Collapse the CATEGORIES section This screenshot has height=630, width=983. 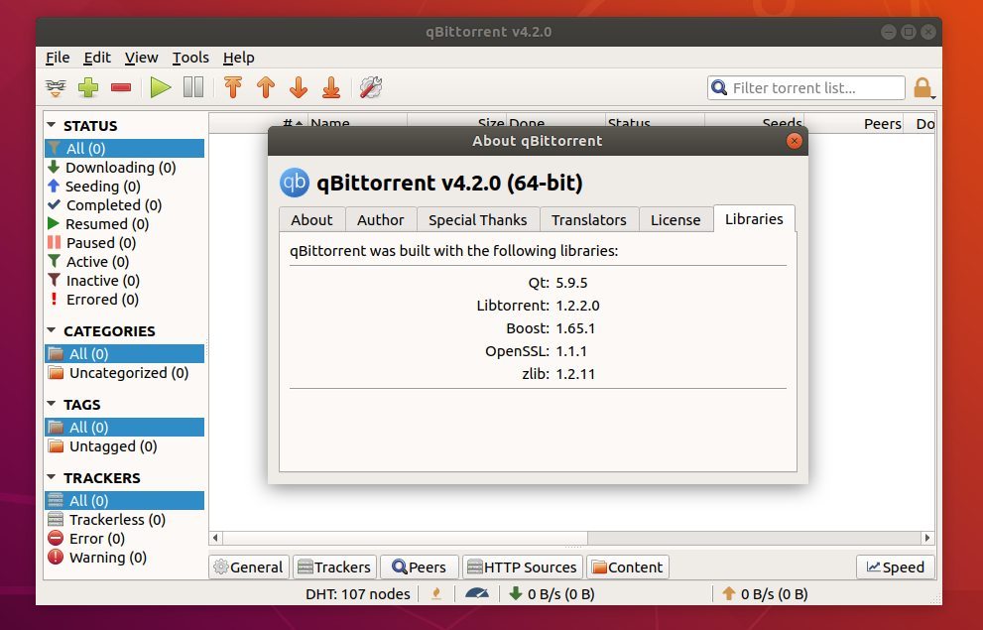(52, 330)
